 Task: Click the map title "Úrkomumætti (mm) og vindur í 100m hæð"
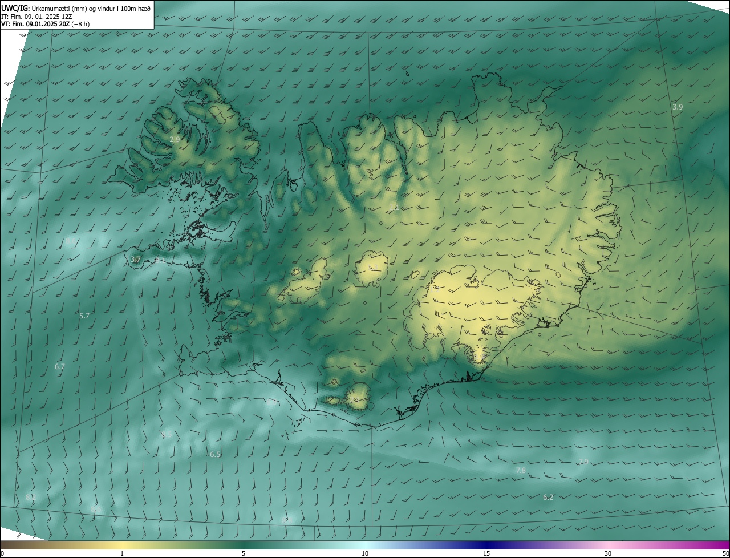(x=91, y=7)
